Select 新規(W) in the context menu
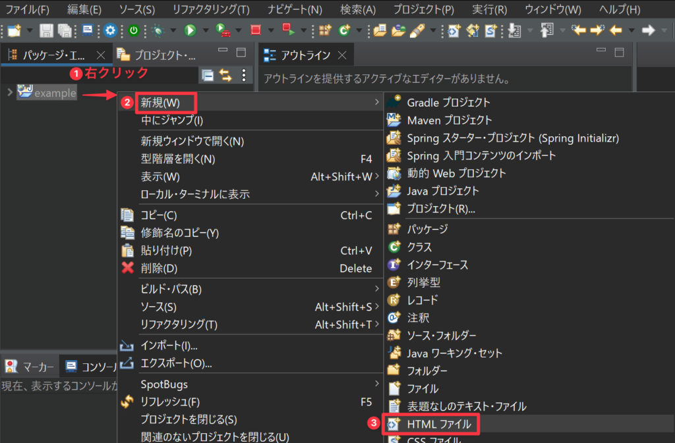 (x=160, y=103)
